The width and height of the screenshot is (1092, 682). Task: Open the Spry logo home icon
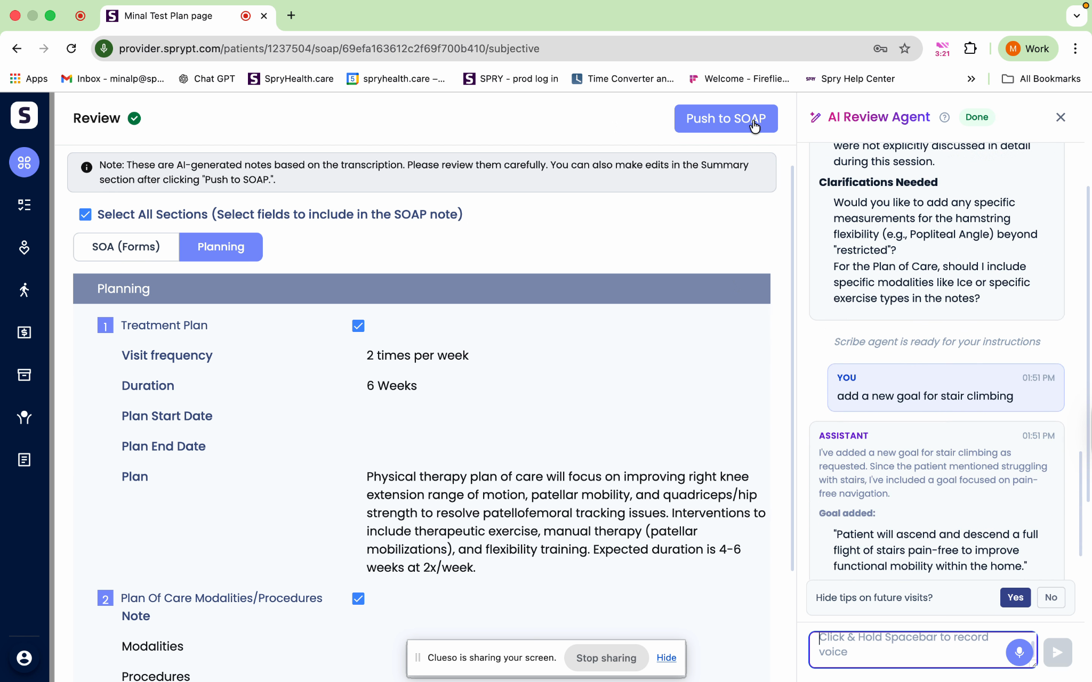point(24,115)
